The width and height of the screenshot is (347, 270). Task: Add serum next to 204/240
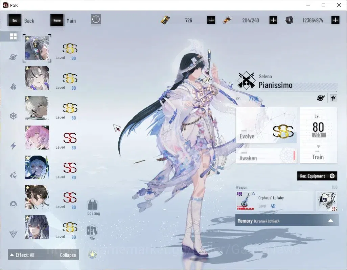(273, 20)
